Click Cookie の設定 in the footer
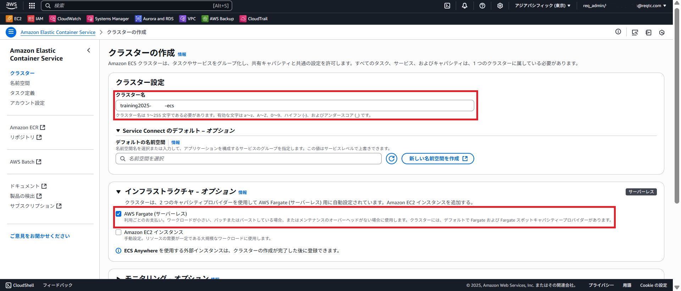681x291 pixels. point(653,285)
